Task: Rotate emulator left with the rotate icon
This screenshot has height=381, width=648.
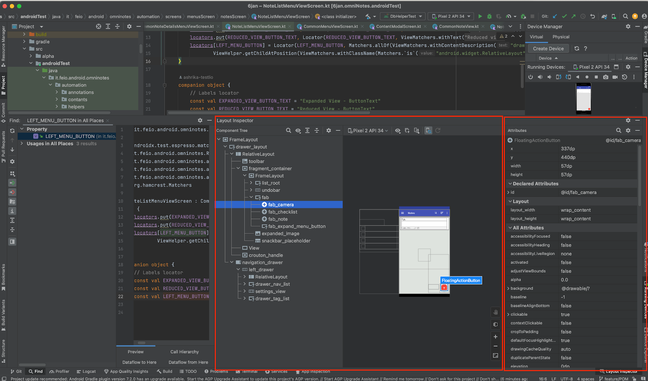Action: pos(558,77)
